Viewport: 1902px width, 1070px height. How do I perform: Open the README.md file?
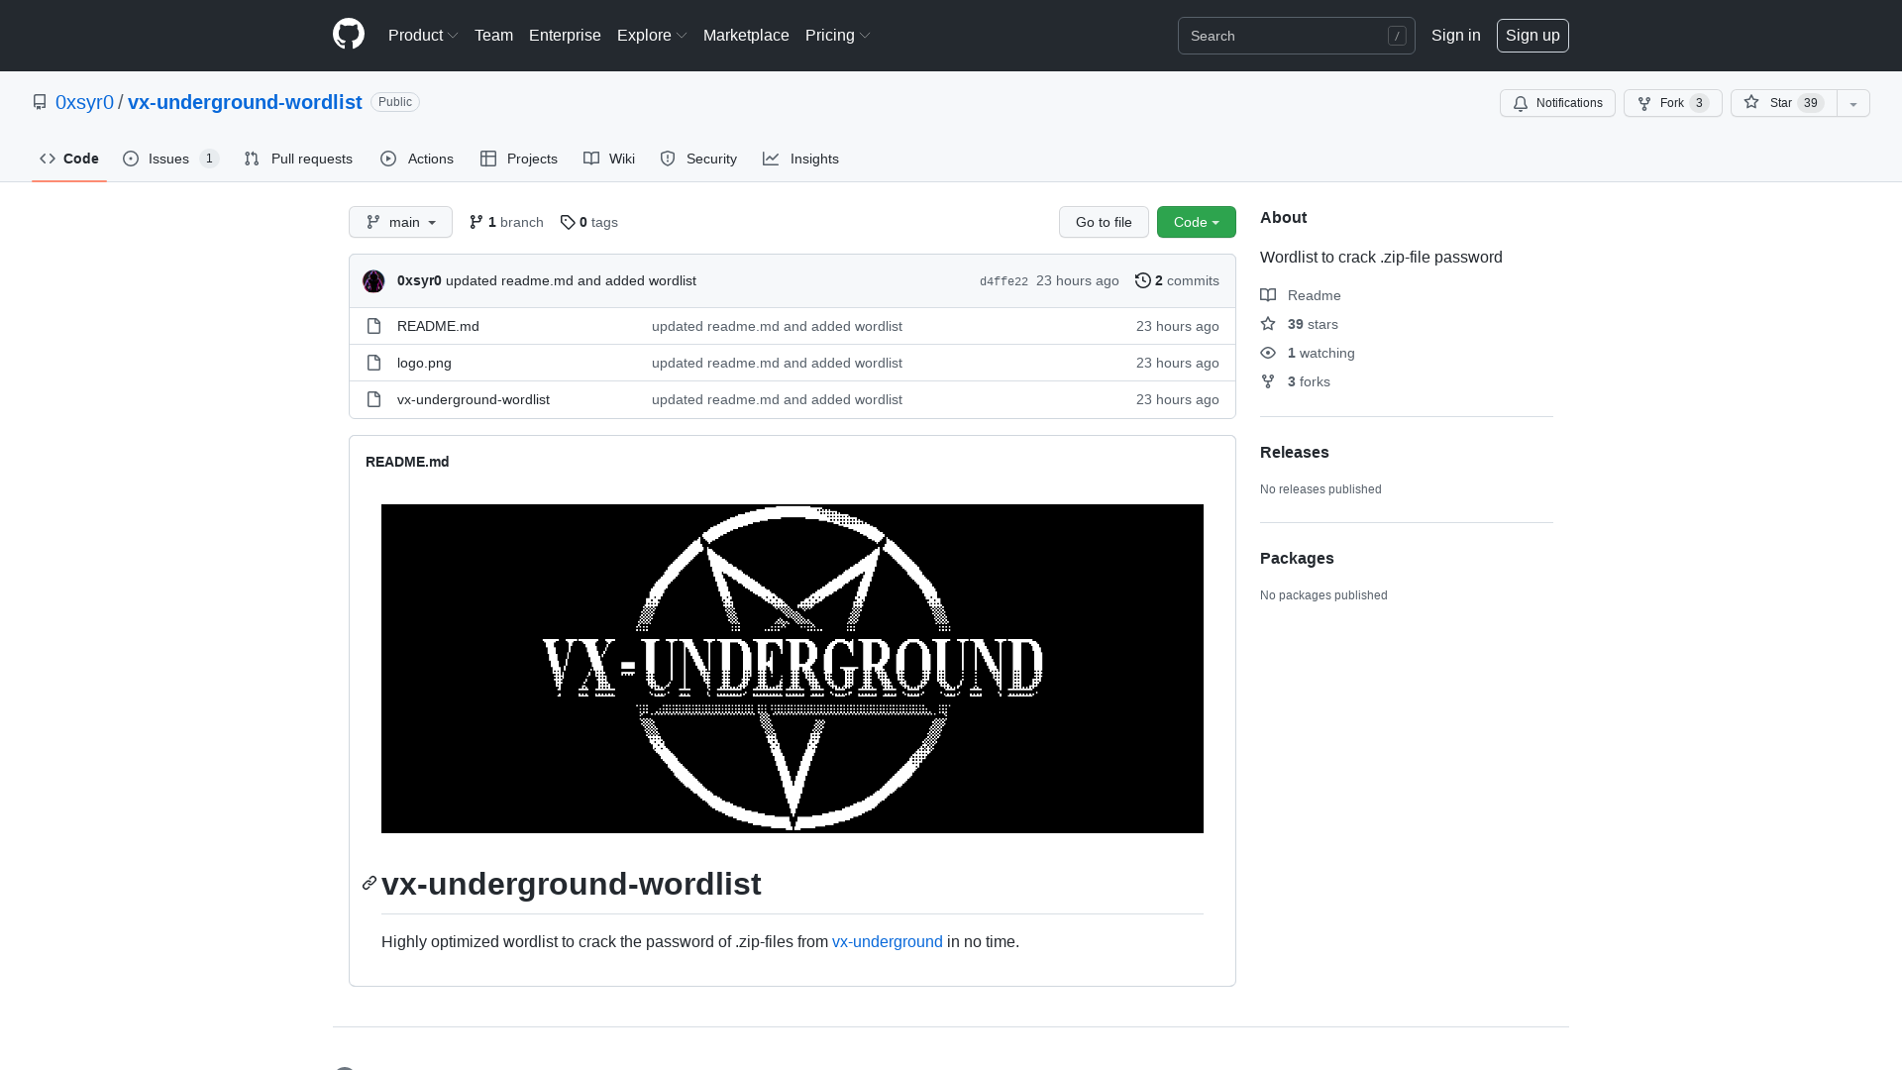pos(438,326)
